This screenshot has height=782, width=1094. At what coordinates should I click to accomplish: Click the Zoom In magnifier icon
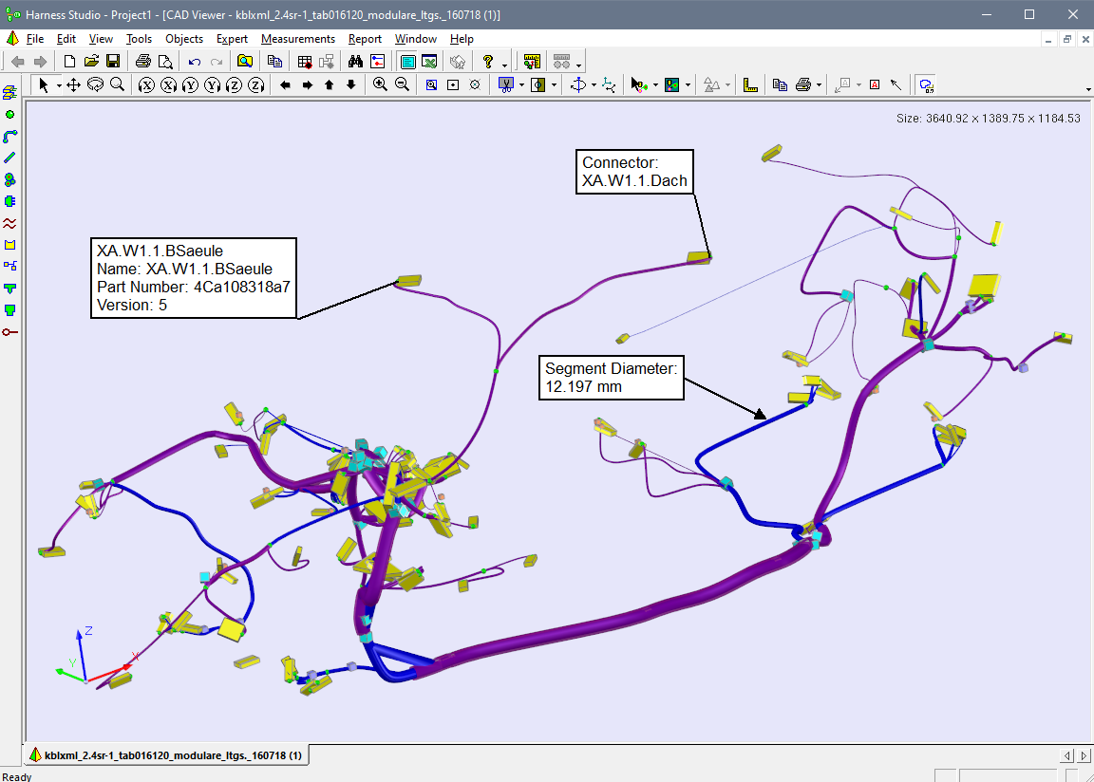coord(379,84)
